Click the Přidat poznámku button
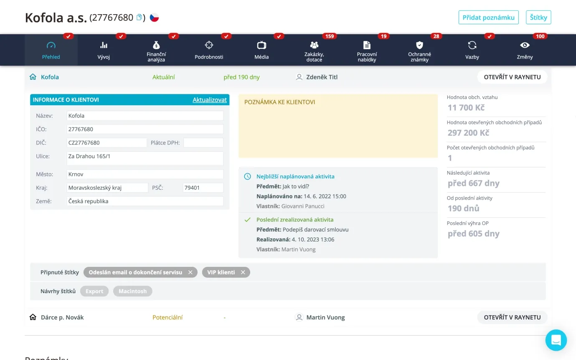 [488, 18]
